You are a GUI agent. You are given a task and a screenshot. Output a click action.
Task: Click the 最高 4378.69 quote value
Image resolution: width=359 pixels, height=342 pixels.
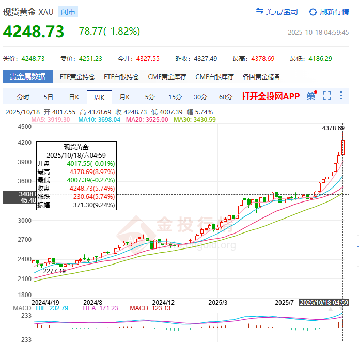click(263, 59)
